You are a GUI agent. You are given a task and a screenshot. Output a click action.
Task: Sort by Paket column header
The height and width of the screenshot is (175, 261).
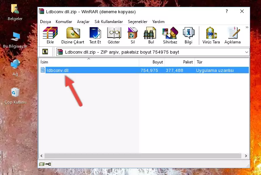[180, 62]
